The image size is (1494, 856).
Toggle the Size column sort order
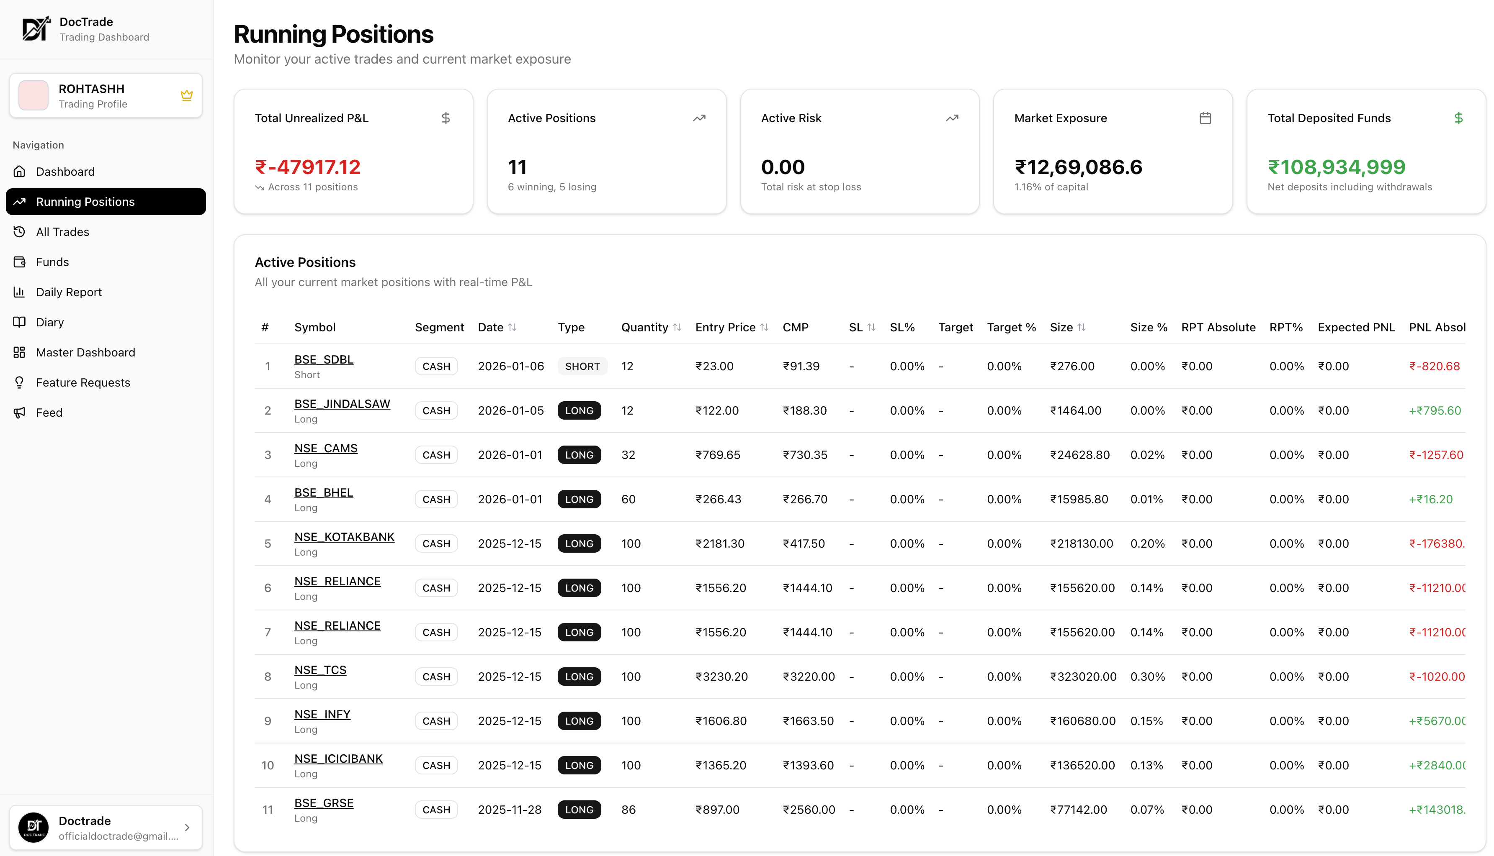pos(1082,328)
